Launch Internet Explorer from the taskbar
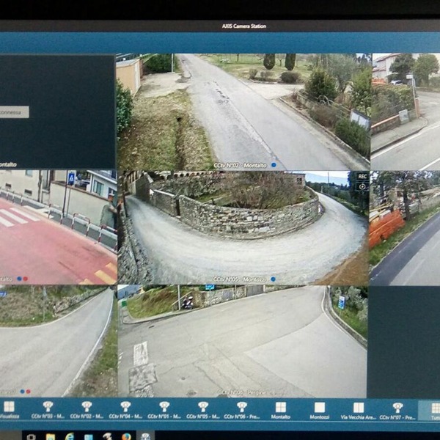 tap(70, 436)
